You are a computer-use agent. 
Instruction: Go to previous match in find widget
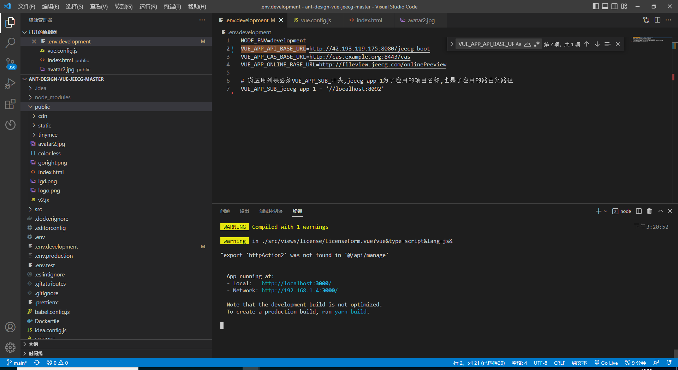587,44
